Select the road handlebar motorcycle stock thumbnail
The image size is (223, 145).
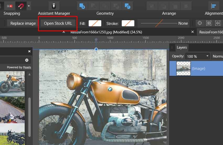pos(12,110)
